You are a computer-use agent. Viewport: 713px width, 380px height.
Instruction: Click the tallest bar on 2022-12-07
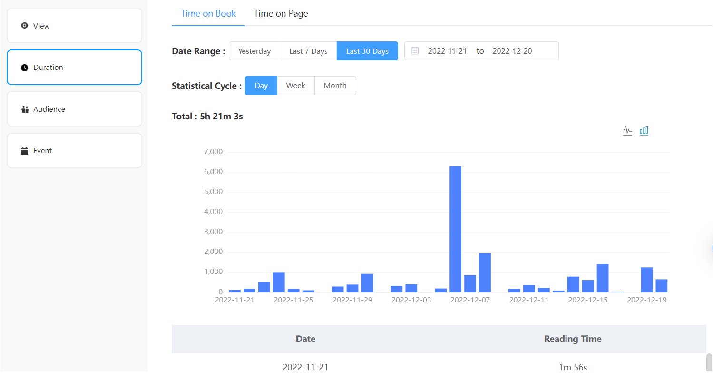[455, 228]
